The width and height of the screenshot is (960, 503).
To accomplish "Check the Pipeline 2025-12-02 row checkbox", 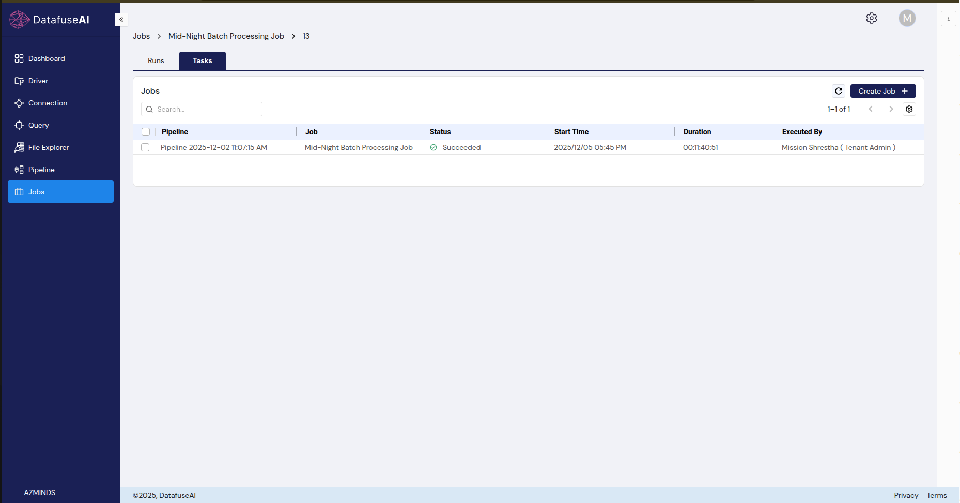I will point(145,147).
